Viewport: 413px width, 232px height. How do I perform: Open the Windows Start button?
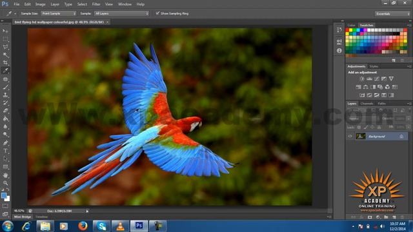[8, 226]
